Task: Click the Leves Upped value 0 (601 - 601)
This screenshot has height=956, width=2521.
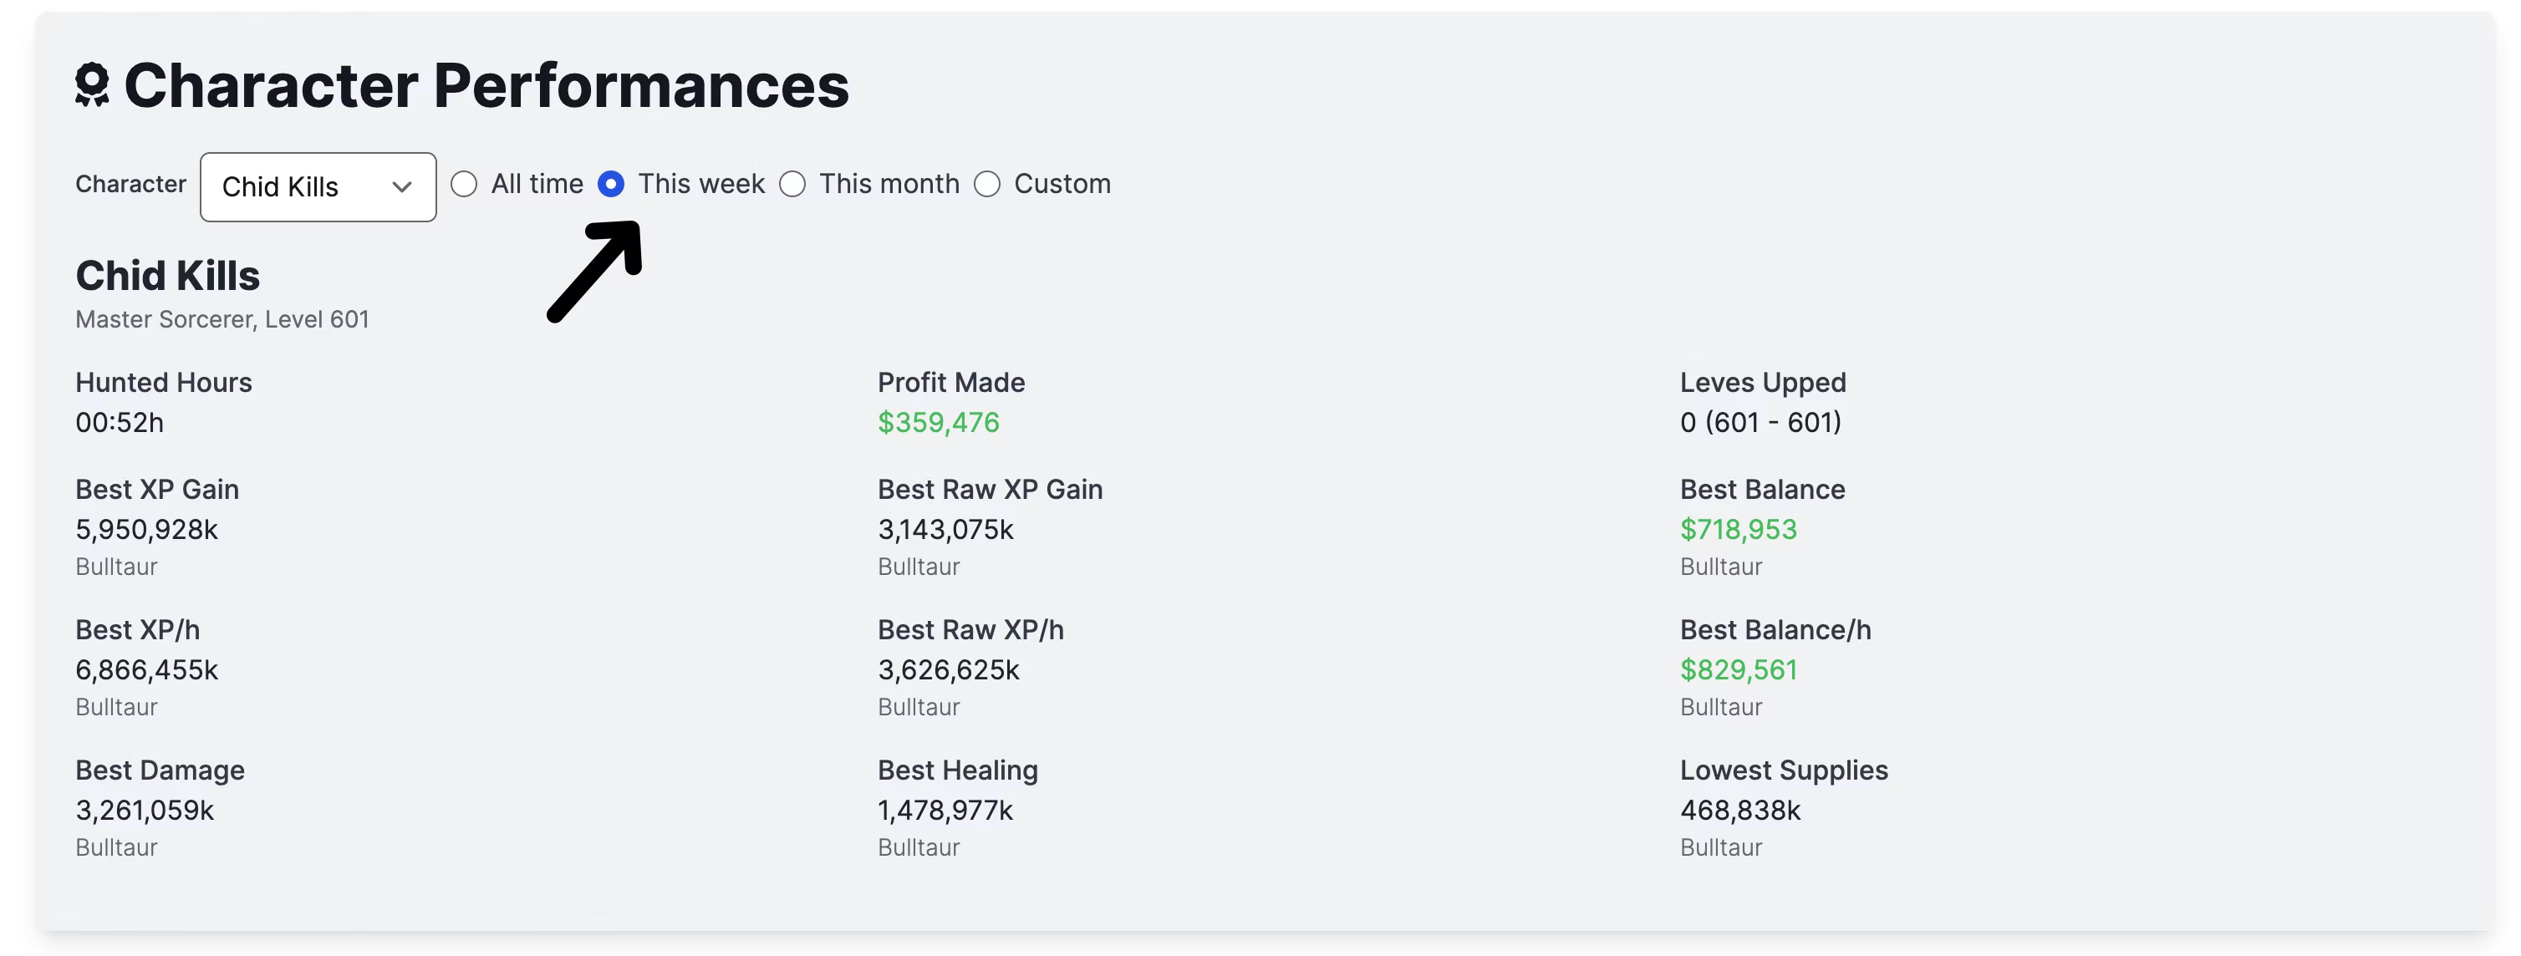Action: 1760,423
